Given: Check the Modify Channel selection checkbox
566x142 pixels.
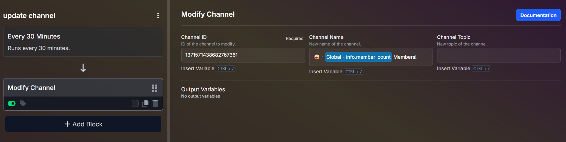Looking at the screenshot, I should pyautogui.click(x=135, y=103).
